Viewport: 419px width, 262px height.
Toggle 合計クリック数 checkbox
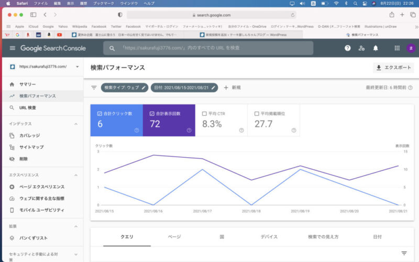coord(100,114)
